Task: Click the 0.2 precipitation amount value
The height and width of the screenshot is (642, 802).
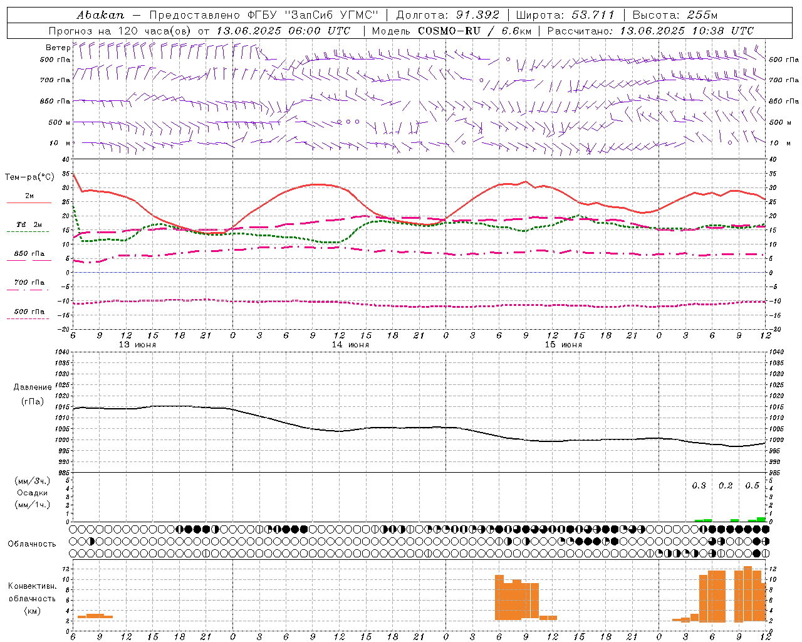Action: [726, 486]
